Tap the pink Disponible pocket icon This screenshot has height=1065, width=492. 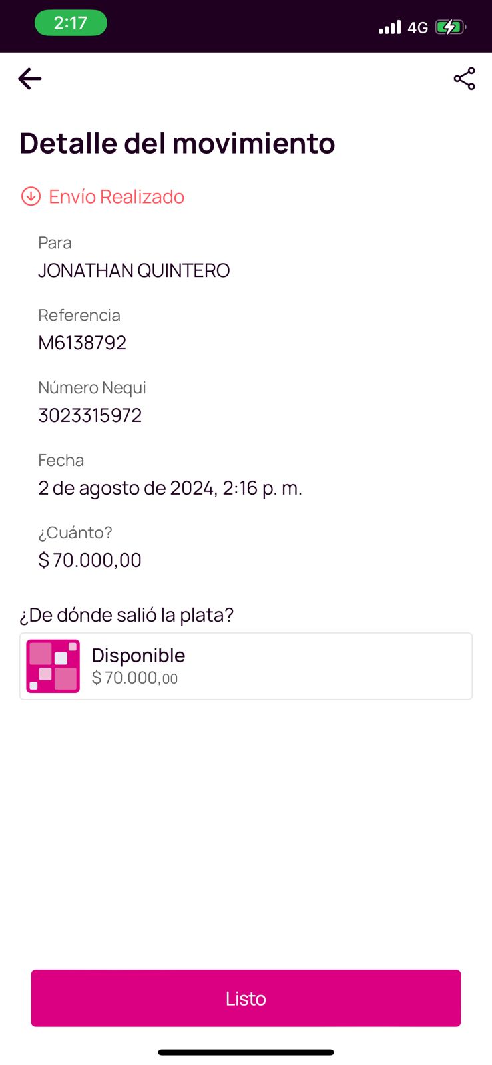[x=53, y=666]
